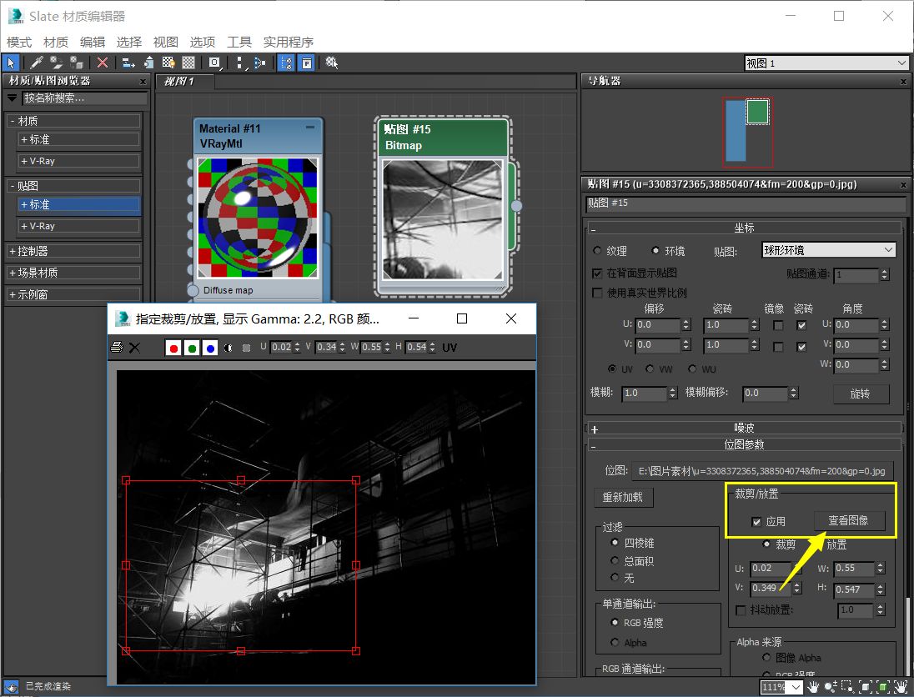Select the 贴图 #15 Bitmap node thumbnail
Viewport: 914px width, 697px height.
coord(443,220)
